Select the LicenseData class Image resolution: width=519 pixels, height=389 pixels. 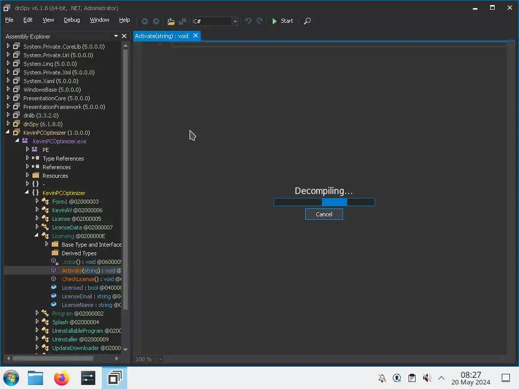pos(83,227)
